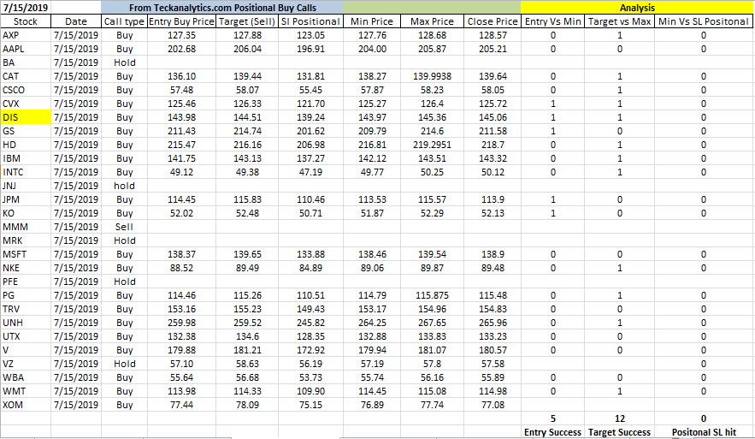Select IBM target sell value 143.13

coord(247,158)
